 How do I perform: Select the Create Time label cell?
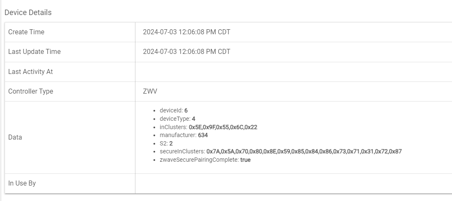70,32
